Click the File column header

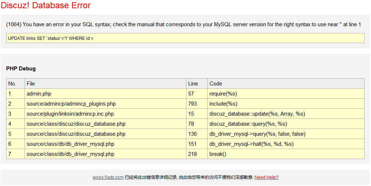click(31, 84)
